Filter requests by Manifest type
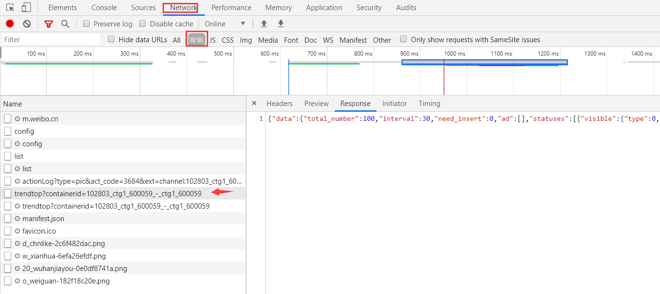 [353, 40]
